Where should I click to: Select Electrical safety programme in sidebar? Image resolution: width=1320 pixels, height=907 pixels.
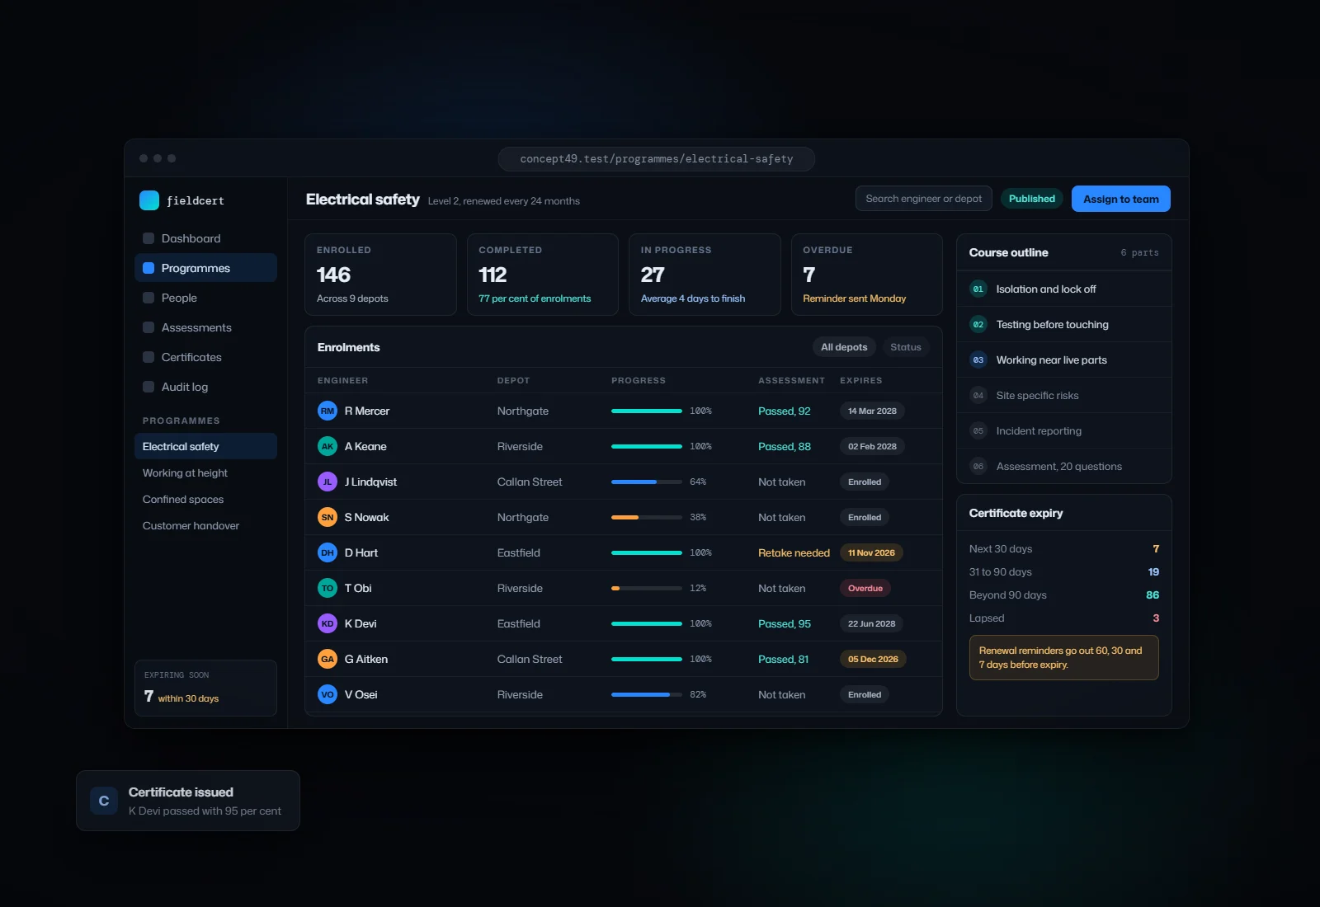[x=205, y=446]
